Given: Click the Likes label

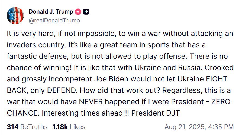Looking at the screenshot, I should click(77, 127).
